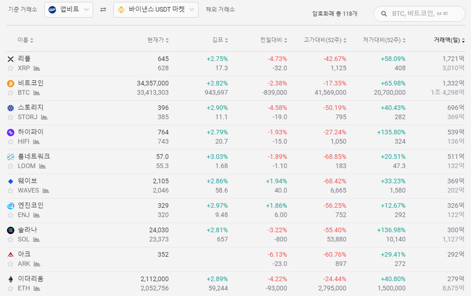Click the +135.80% low ratio for HIFI
Image resolution: width=471 pixels, height=296 pixels.
pos(391,132)
